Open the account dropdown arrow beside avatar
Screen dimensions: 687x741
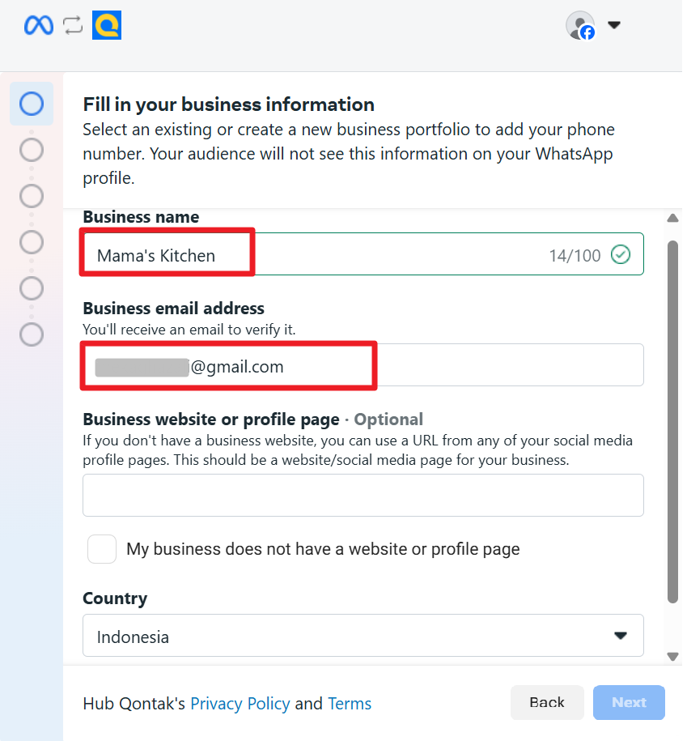click(614, 25)
